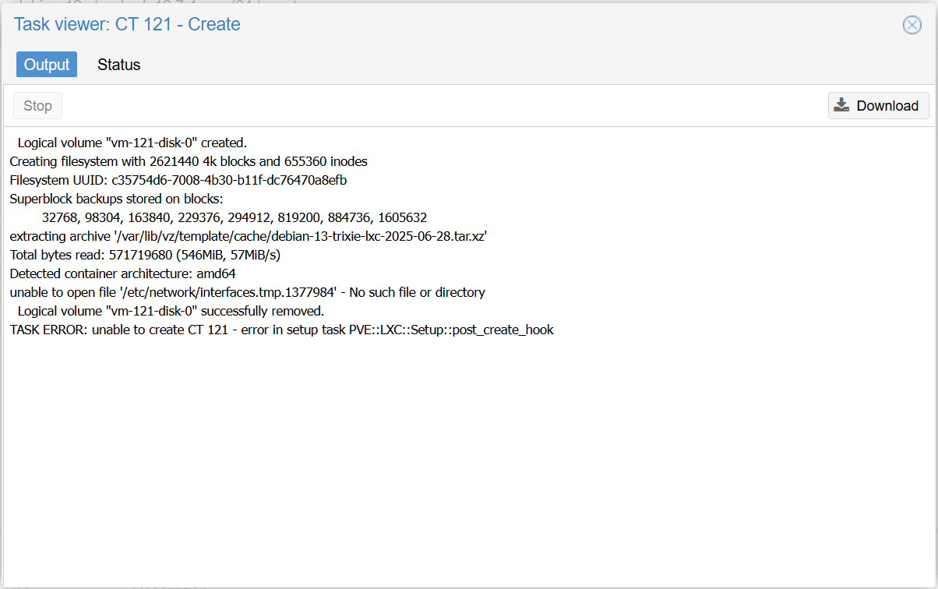Click the 'Total bytes read: 571719680' line
Viewport: 938px width, 589px height.
point(145,255)
